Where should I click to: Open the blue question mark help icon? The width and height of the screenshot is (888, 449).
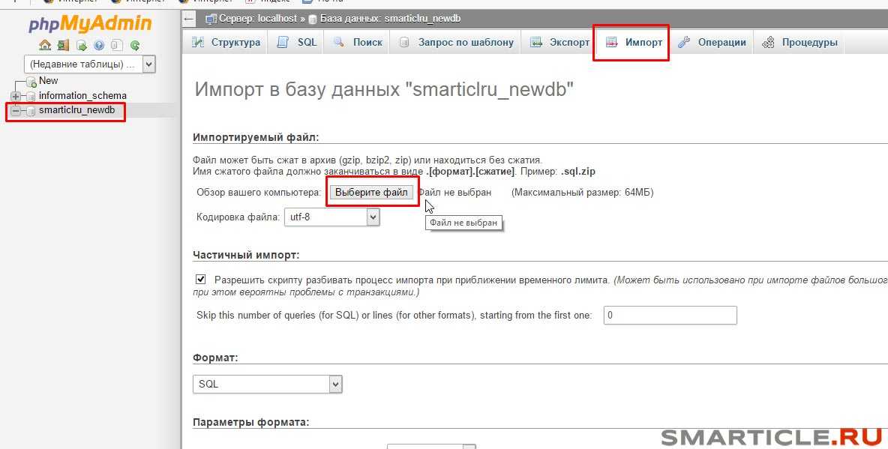(99, 45)
